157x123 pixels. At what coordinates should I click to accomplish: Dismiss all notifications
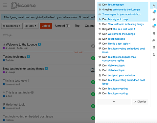(140, 102)
